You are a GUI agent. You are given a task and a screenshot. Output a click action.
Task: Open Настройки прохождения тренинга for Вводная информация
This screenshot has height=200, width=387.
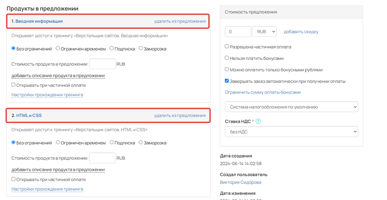pos(47,95)
